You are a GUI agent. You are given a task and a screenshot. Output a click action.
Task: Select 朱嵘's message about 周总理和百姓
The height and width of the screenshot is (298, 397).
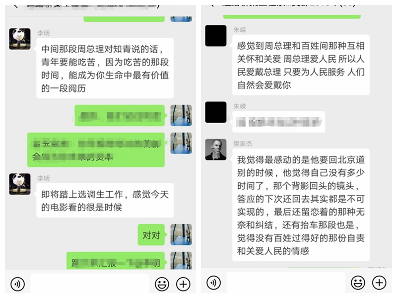click(301, 65)
